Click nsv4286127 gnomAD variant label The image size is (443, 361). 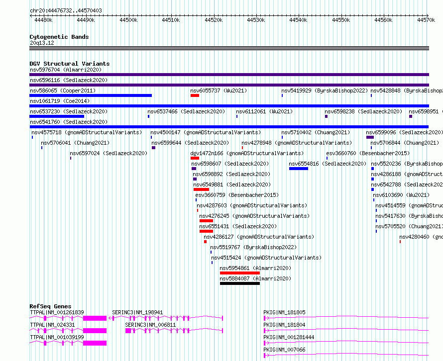[259, 237]
